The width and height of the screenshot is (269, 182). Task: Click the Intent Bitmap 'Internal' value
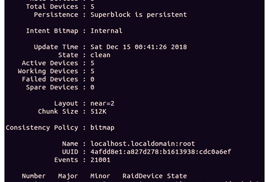(x=106, y=31)
